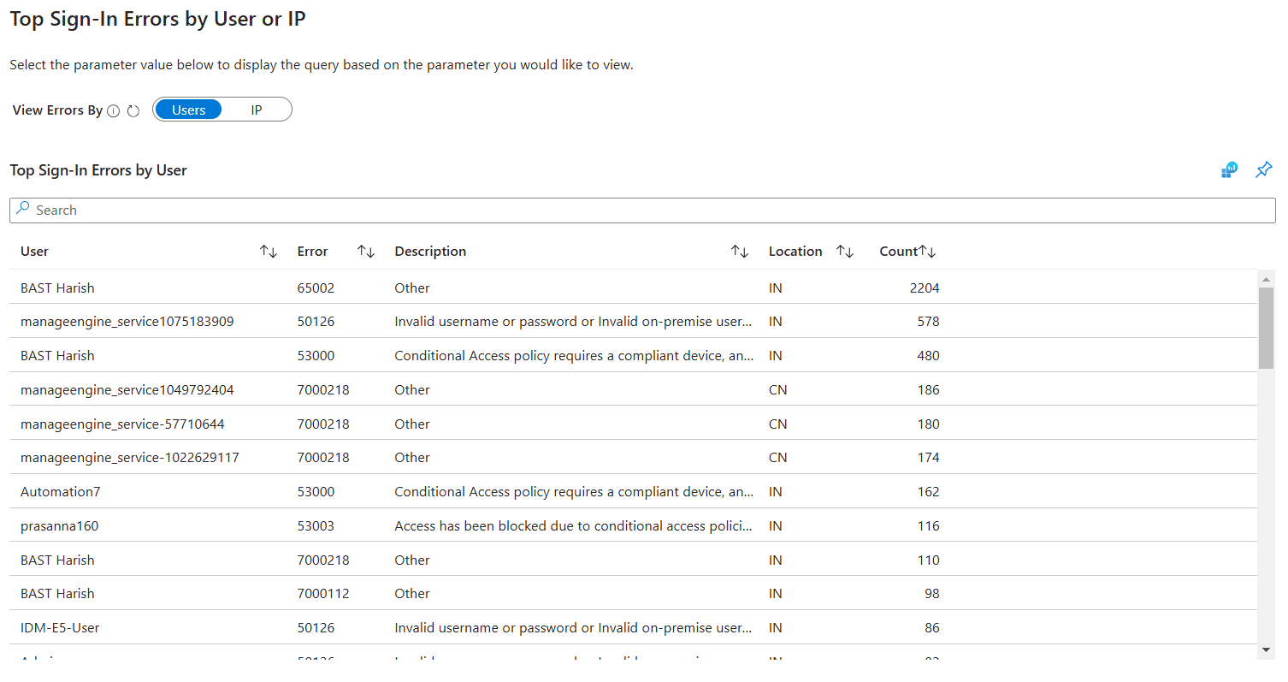Click the manageengine_service1075183909 user cell
1288x682 pixels.
127,322
